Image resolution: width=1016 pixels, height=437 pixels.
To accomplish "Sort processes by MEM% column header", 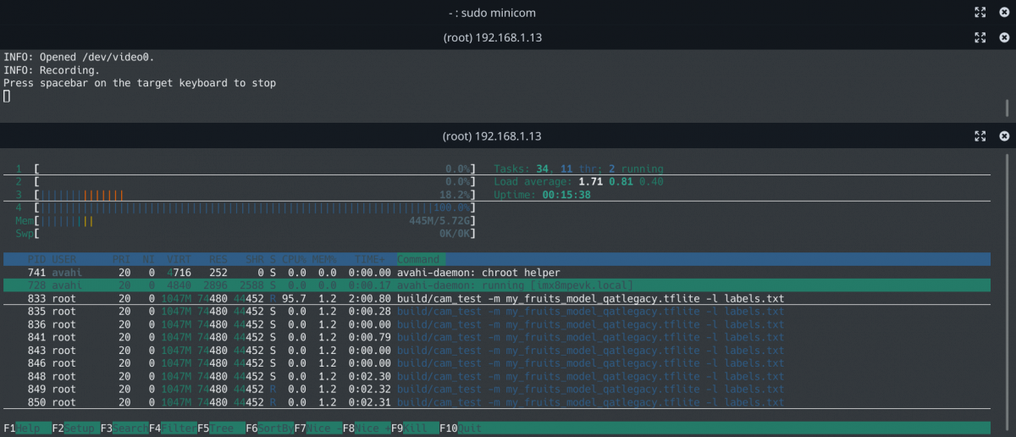I will click(325, 259).
